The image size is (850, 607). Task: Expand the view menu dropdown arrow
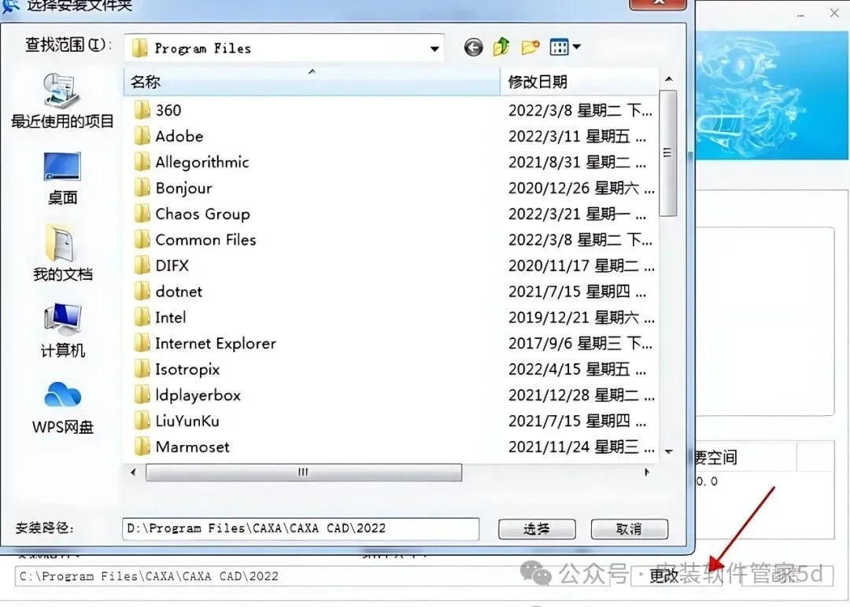click(x=576, y=47)
